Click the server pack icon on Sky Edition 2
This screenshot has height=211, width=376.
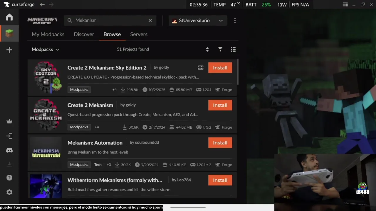click(201, 68)
